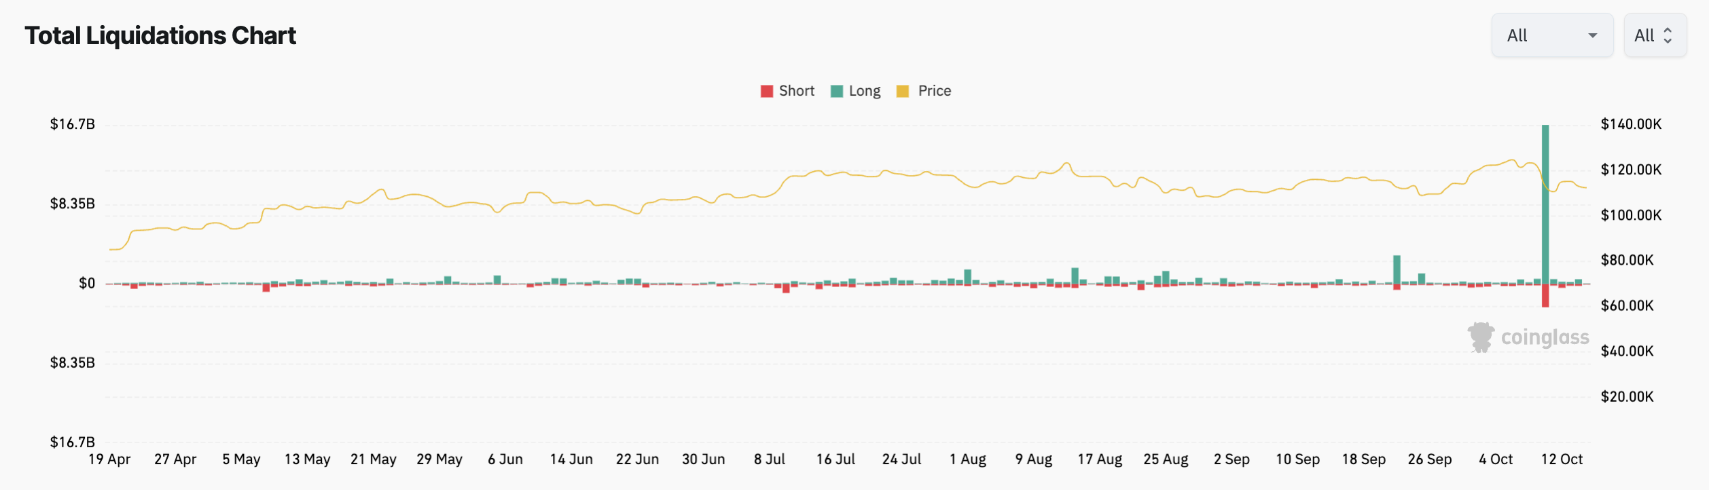Screen dimensions: 1709x490
Task: Click the green Long legend swatch
Action: pyautogui.click(x=837, y=91)
